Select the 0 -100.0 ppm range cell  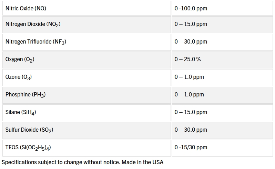(x=191, y=8)
